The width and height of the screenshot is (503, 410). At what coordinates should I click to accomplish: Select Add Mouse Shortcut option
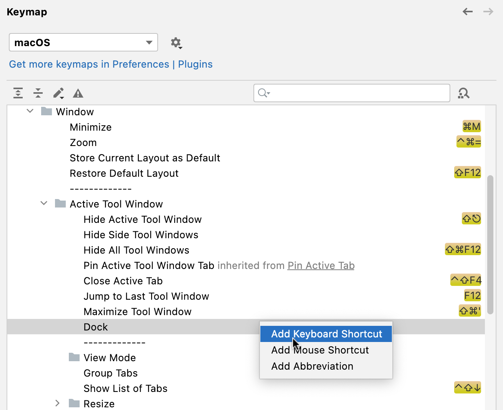tap(320, 350)
